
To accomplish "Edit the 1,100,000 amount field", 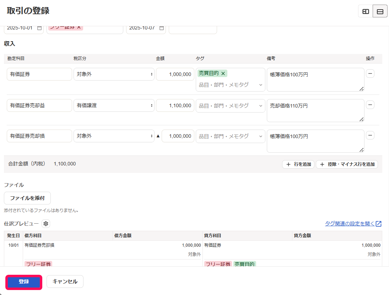I will pos(175,105).
